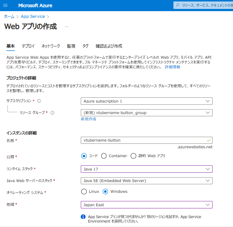Click the サブスクリプション label
Screen dimensions: 233x227
(x=19, y=101)
